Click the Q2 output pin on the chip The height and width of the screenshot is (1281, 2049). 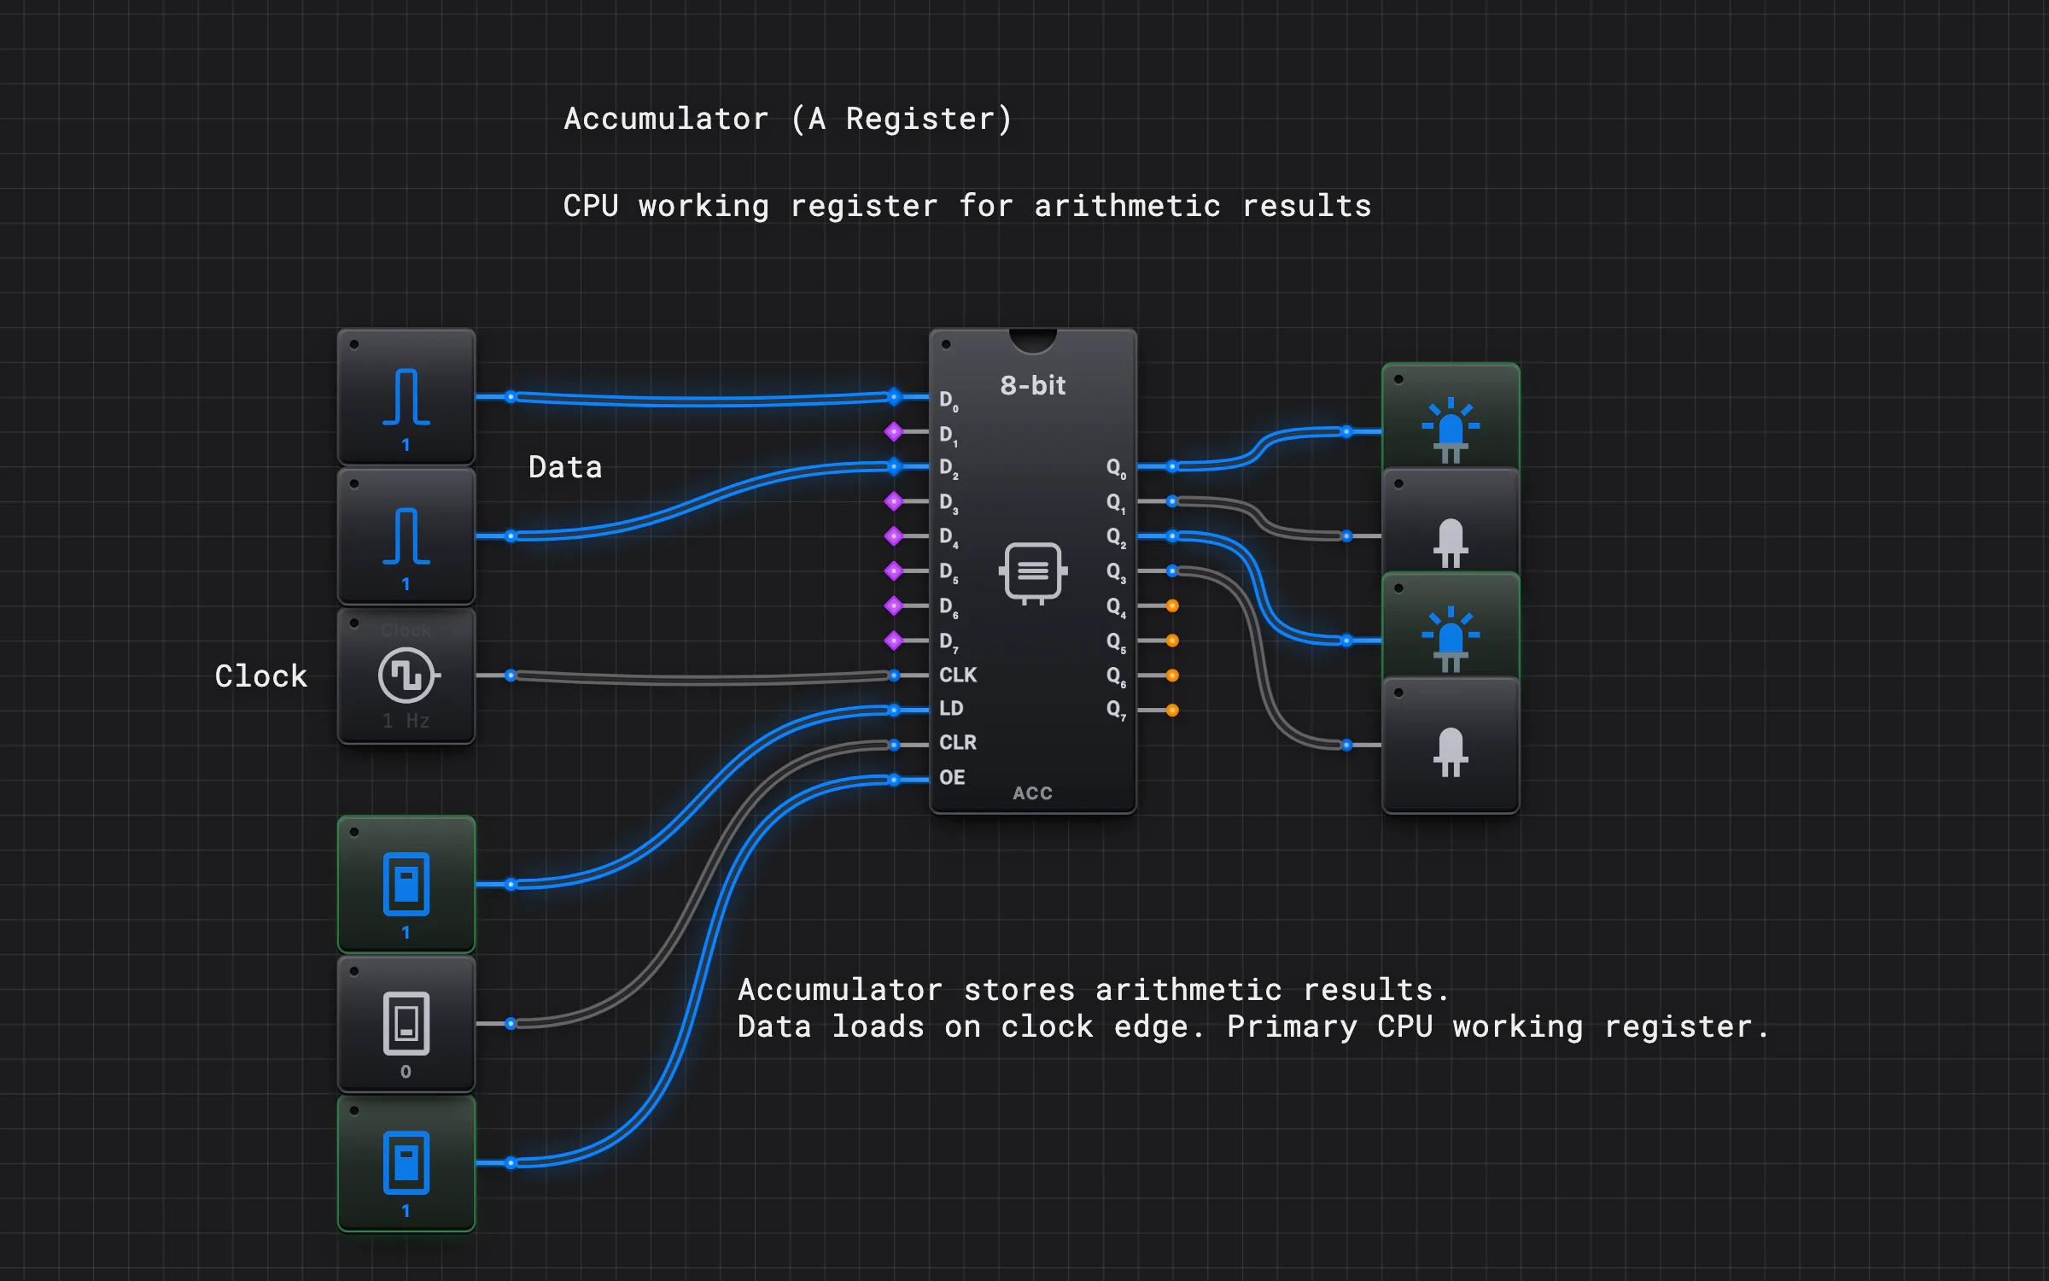[x=1172, y=536]
